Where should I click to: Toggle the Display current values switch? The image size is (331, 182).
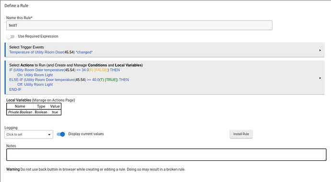point(61,134)
